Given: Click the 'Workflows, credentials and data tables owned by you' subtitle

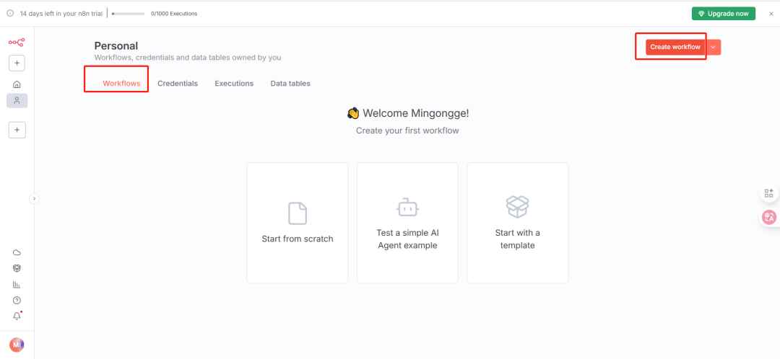Looking at the screenshot, I should click(x=188, y=58).
